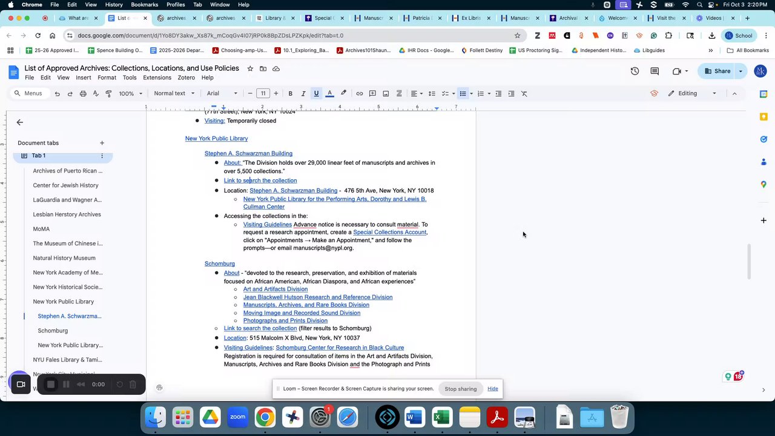Click the Chrome address bar URL
This screenshot has width=775, height=436.
point(210,36)
